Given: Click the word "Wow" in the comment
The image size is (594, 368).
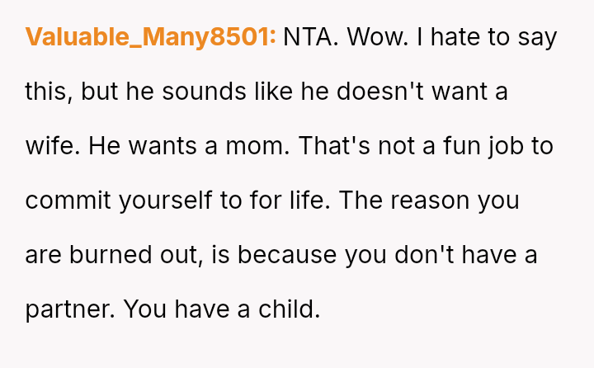Looking at the screenshot, I should coord(376,37).
